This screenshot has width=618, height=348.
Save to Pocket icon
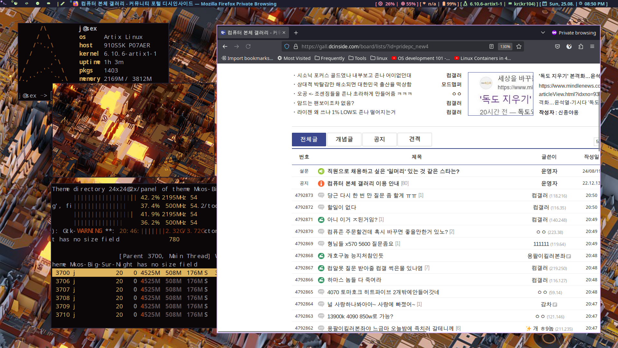click(557, 46)
